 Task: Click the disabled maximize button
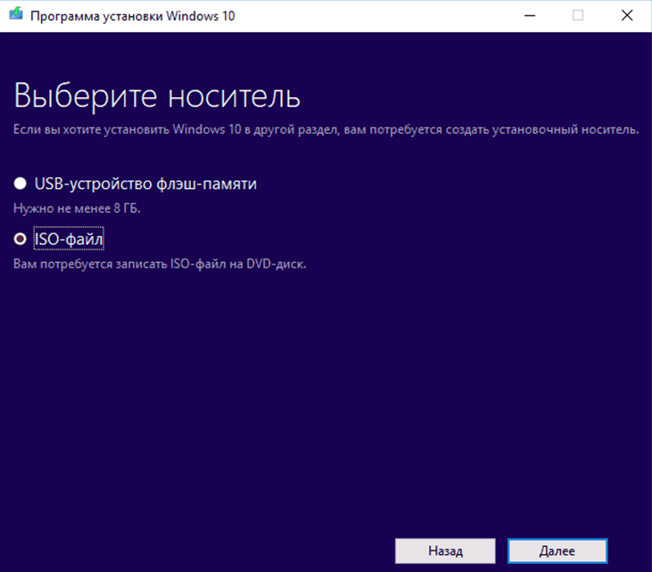(x=578, y=16)
